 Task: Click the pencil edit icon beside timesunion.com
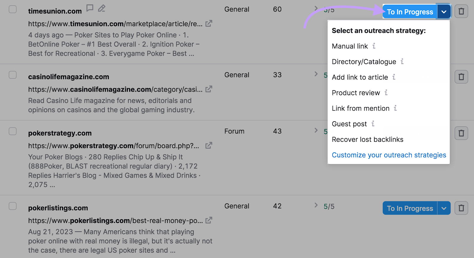(x=102, y=8)
